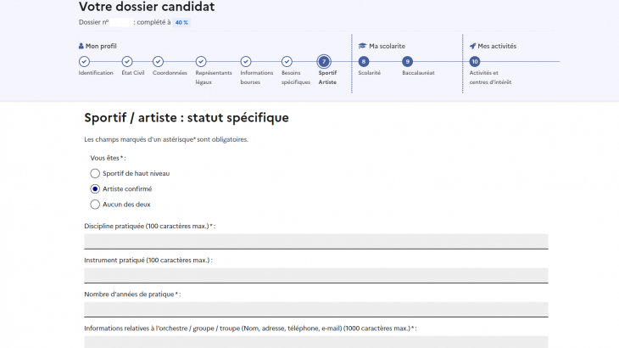The image size is (619, 348).
Task: Choose the Artiste confirmé radio button
Action: coord(95,188)
